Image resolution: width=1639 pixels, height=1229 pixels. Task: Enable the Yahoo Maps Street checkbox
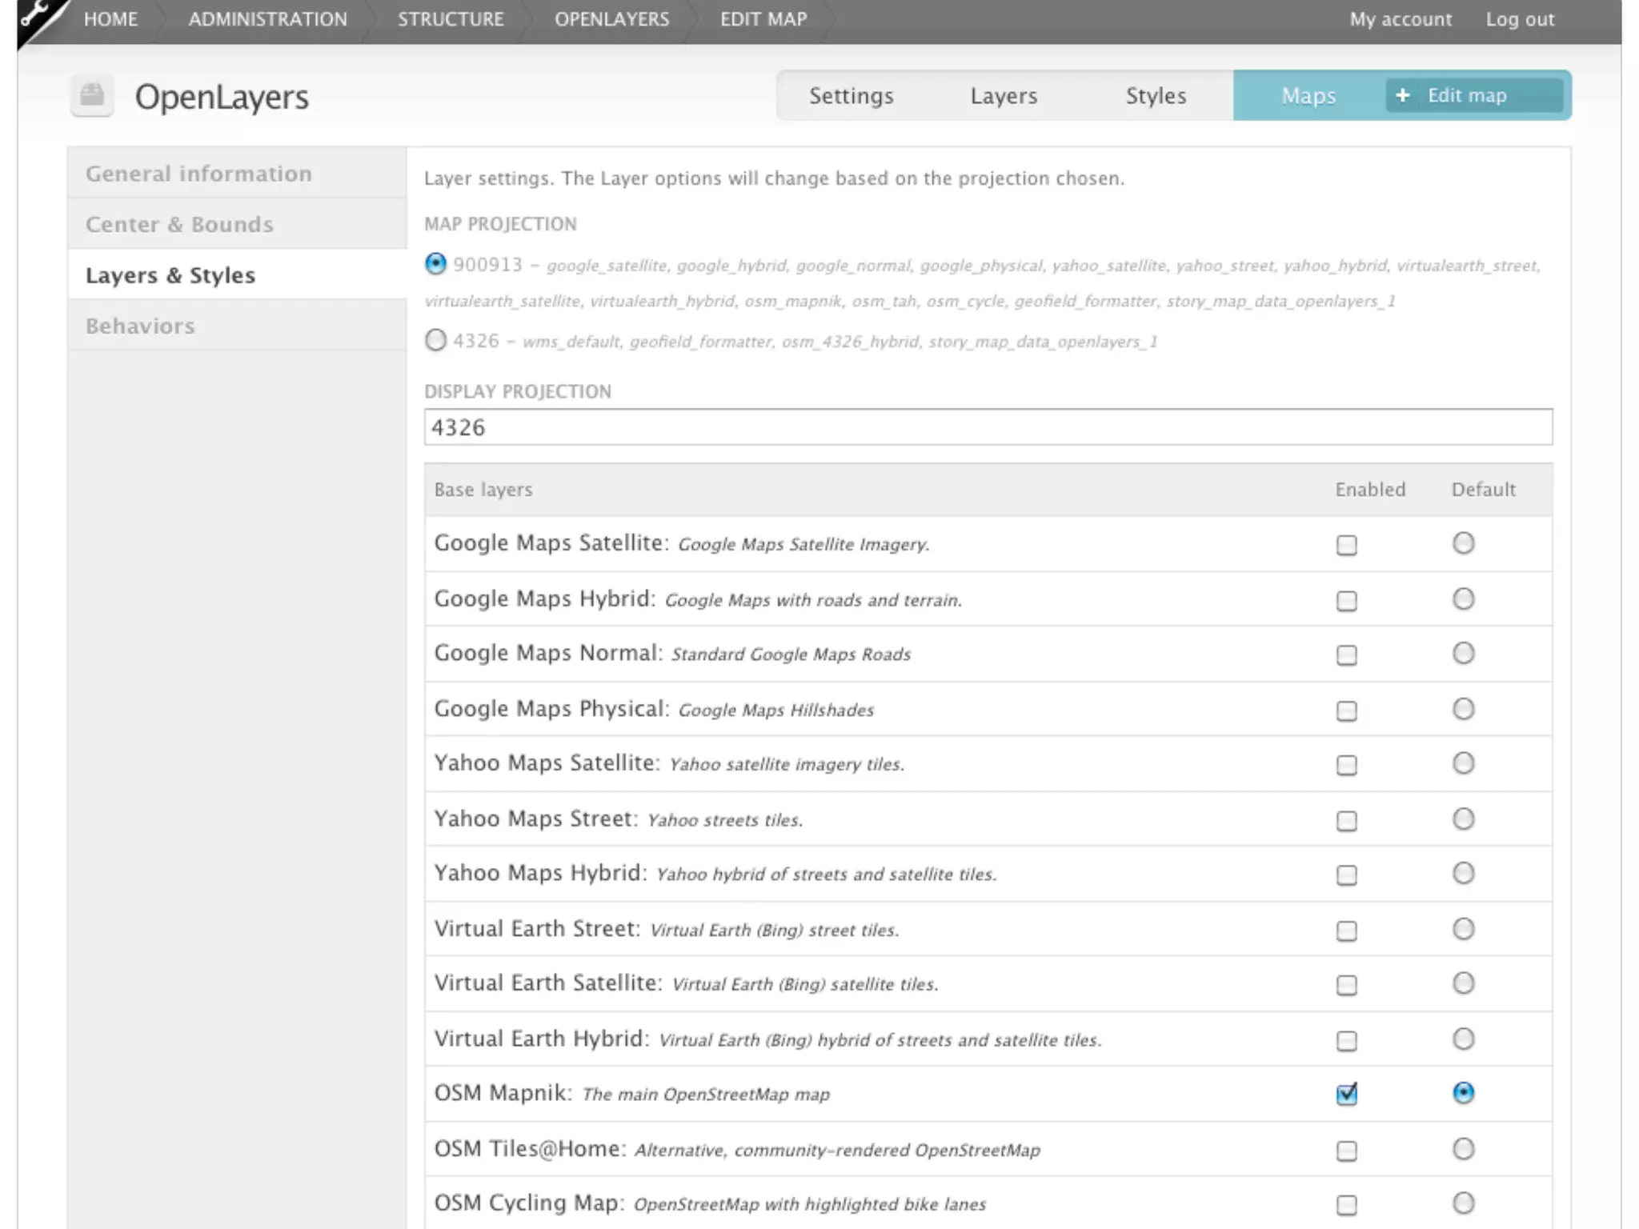1347,820
